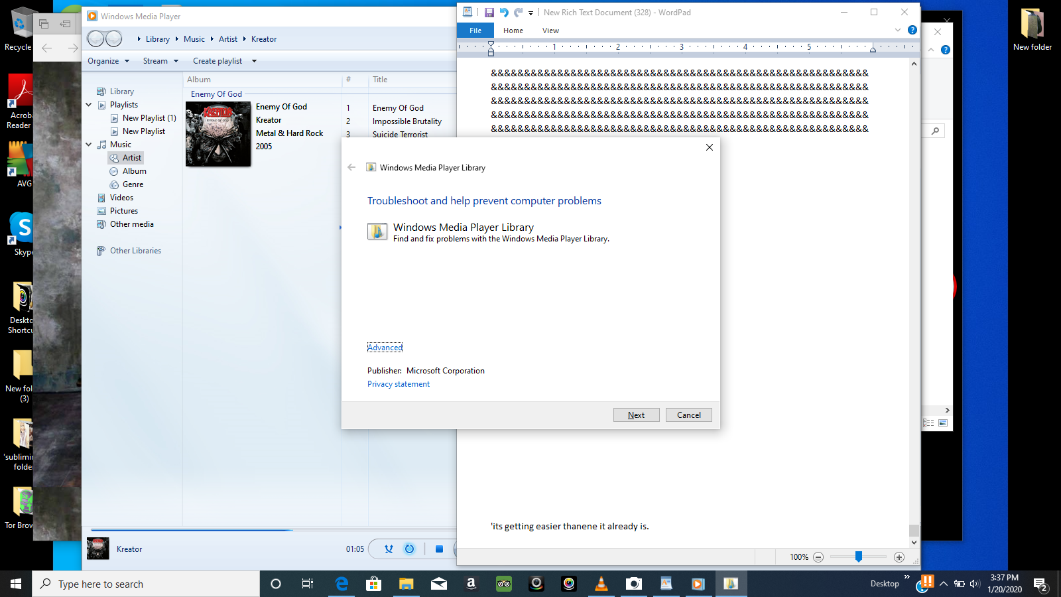Open the New folder desktop icon
Viewport: 1061px width, 597px height.
1032,30
